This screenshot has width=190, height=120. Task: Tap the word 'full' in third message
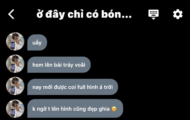coord(81,87)
